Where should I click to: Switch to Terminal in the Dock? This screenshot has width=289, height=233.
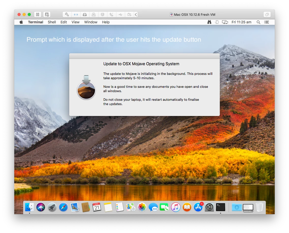pos(221,207)
